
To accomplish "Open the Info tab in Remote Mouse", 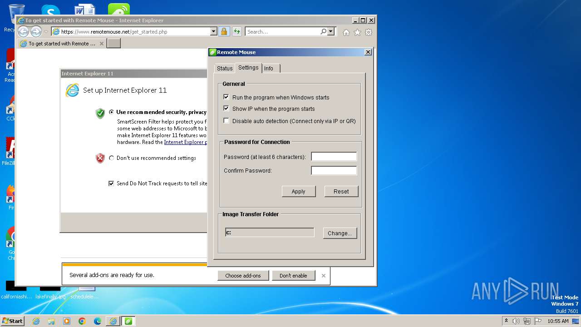I will coord(269,68).
